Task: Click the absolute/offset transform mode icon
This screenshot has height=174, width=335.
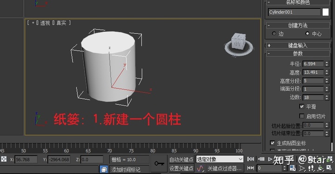Action: click(4, 159)
